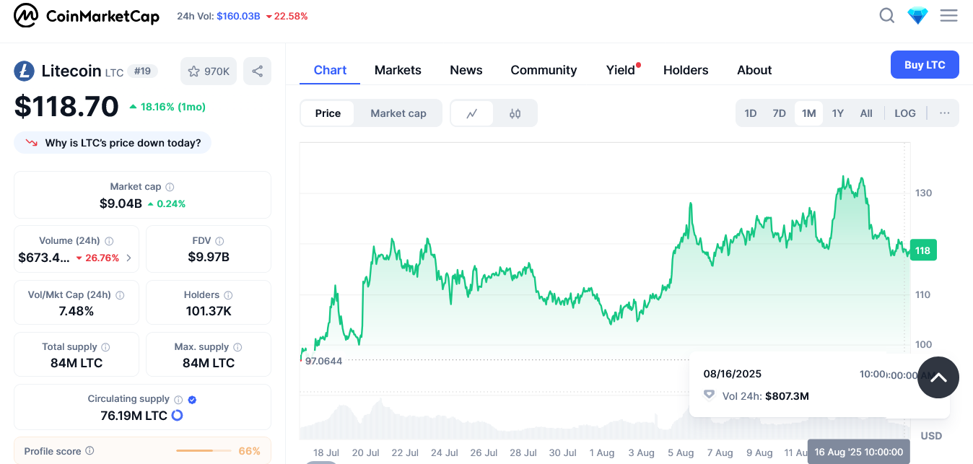
Task: Click the share icon button
Action: tap(257, 71)
